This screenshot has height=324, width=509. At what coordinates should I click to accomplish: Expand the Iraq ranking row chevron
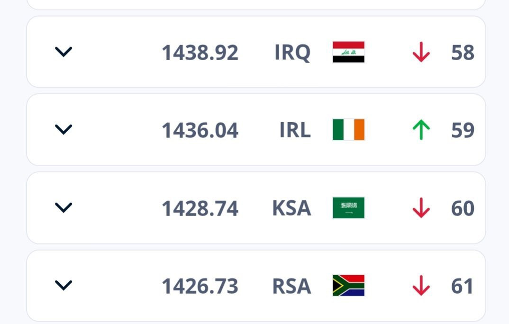64,52
